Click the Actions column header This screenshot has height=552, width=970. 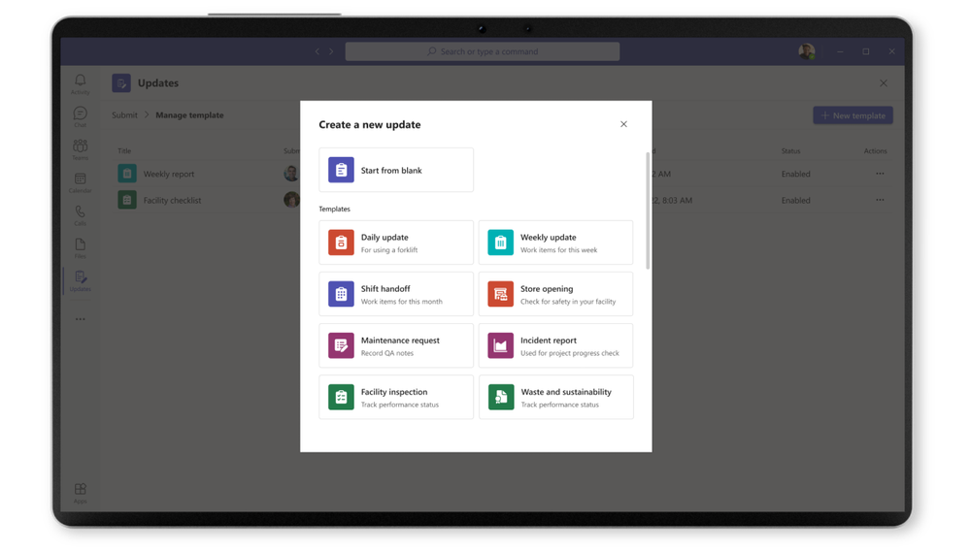(x=876, y=150)
